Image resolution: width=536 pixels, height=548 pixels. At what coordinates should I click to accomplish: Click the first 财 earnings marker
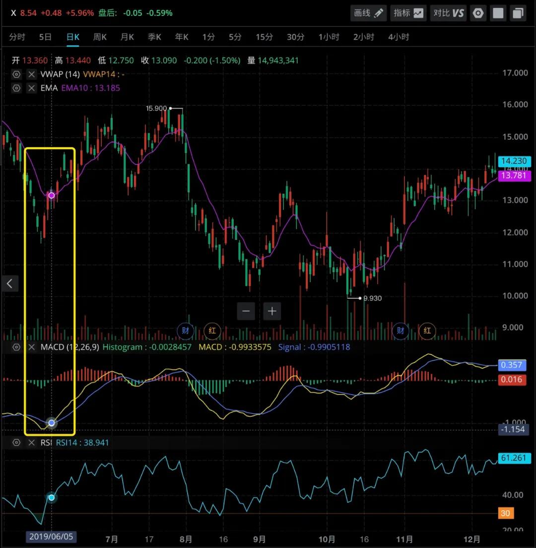185,330
